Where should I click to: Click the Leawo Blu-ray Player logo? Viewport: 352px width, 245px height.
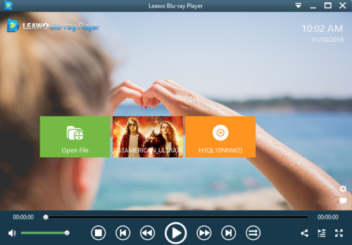53,26
